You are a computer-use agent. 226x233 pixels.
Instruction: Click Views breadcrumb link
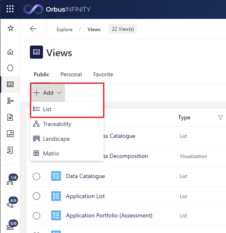tap(94, 30)
